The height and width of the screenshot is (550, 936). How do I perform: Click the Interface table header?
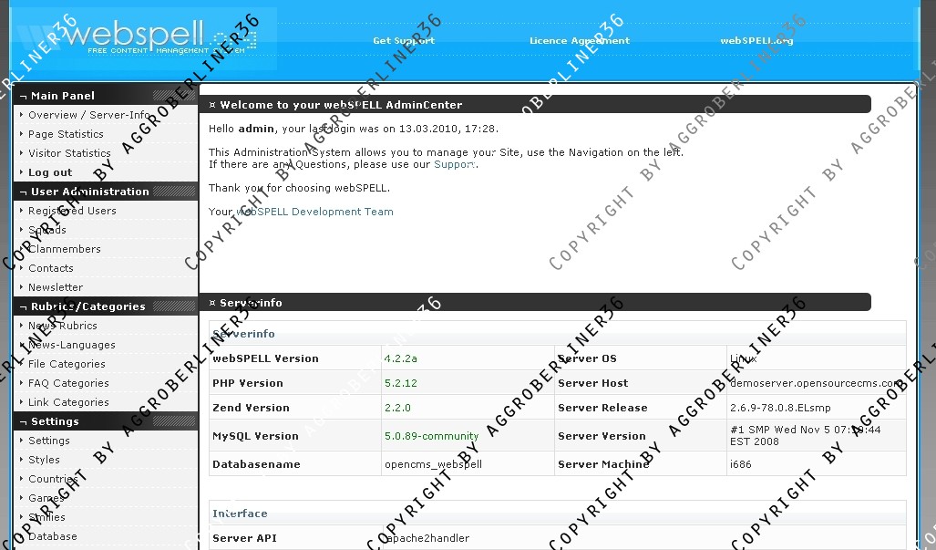tap(240, 513)
